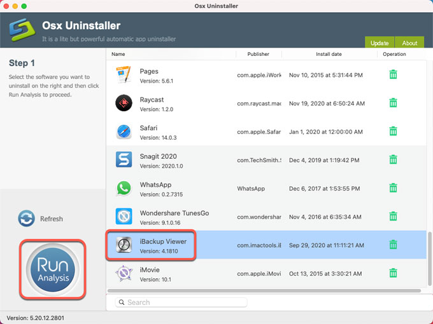The width and height of the screenshot is (433, 324).
Task: Click 'Version: 0.2.7315' under WhatsApp
Action: pos(161,194)
